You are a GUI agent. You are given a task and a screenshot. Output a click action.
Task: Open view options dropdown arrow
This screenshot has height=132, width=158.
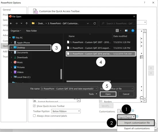(x=121, y=31)
